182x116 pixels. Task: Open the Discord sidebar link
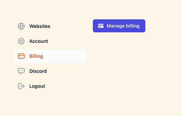[50, 71]
